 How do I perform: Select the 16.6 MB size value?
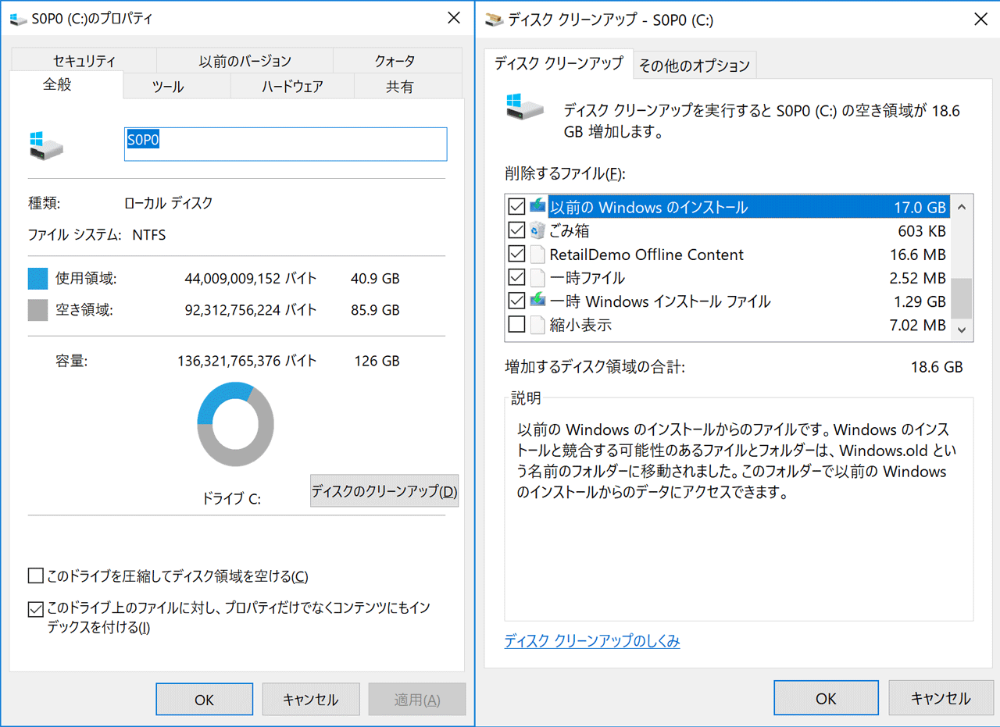point(918,255)
